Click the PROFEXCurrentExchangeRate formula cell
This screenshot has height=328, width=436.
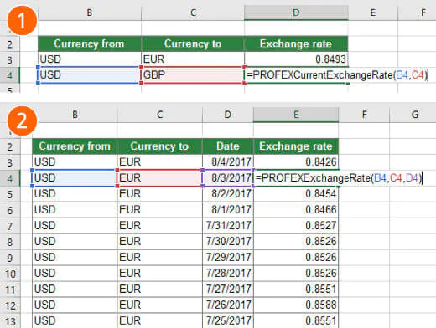(336, 75)
